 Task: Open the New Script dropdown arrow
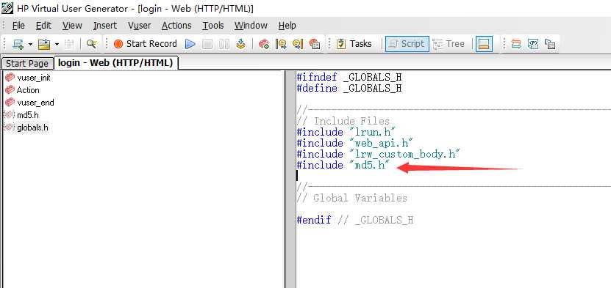30,44
